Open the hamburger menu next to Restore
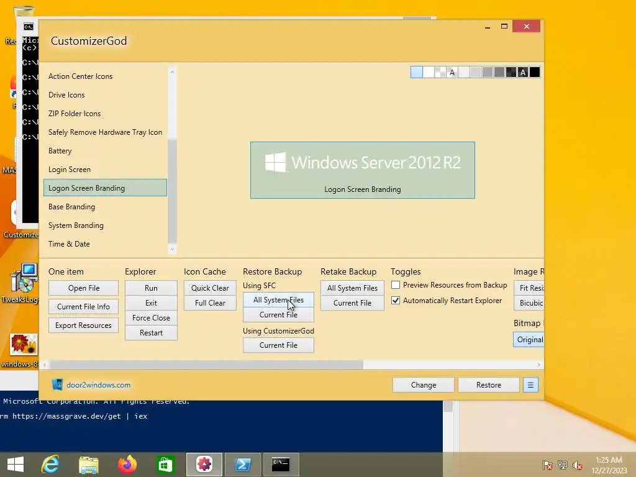The width and height of the screenshot is (636, 477). point(530,385)
